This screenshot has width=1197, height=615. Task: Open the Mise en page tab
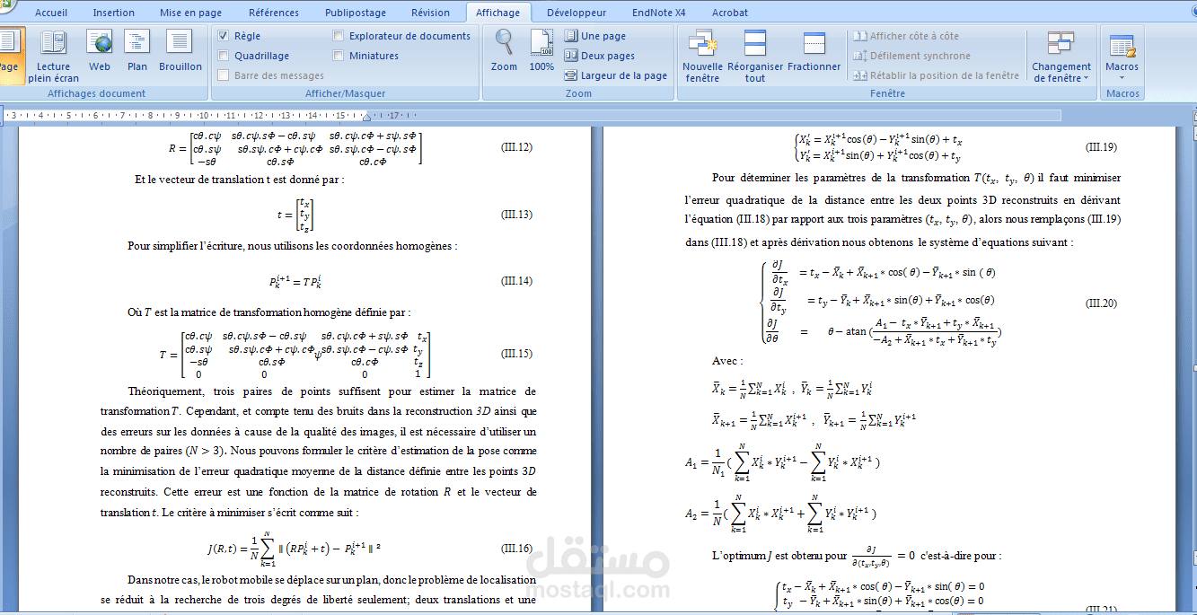[191, 13]
